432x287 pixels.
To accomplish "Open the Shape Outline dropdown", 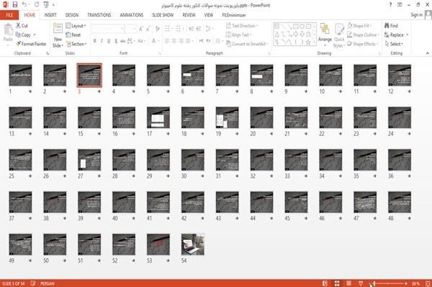I will [x=363, y=35].
